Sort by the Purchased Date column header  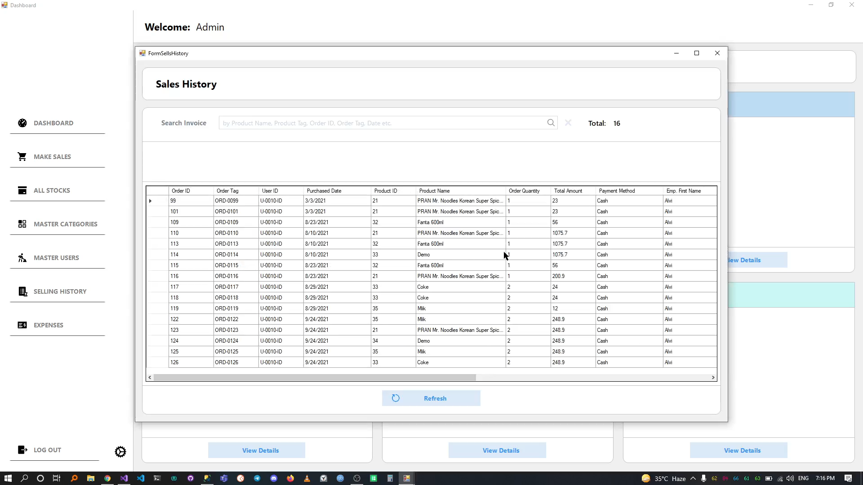coord(324,191)
